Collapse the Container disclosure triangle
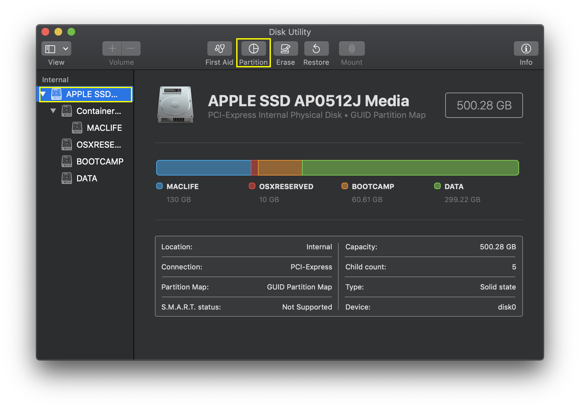Viewport: 580px width, 408px height. [53, 111]
